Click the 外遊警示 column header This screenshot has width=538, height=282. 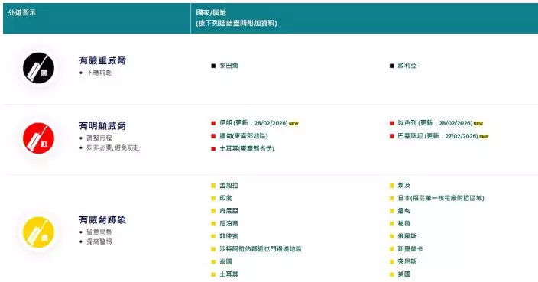click(x=21, y=13)
